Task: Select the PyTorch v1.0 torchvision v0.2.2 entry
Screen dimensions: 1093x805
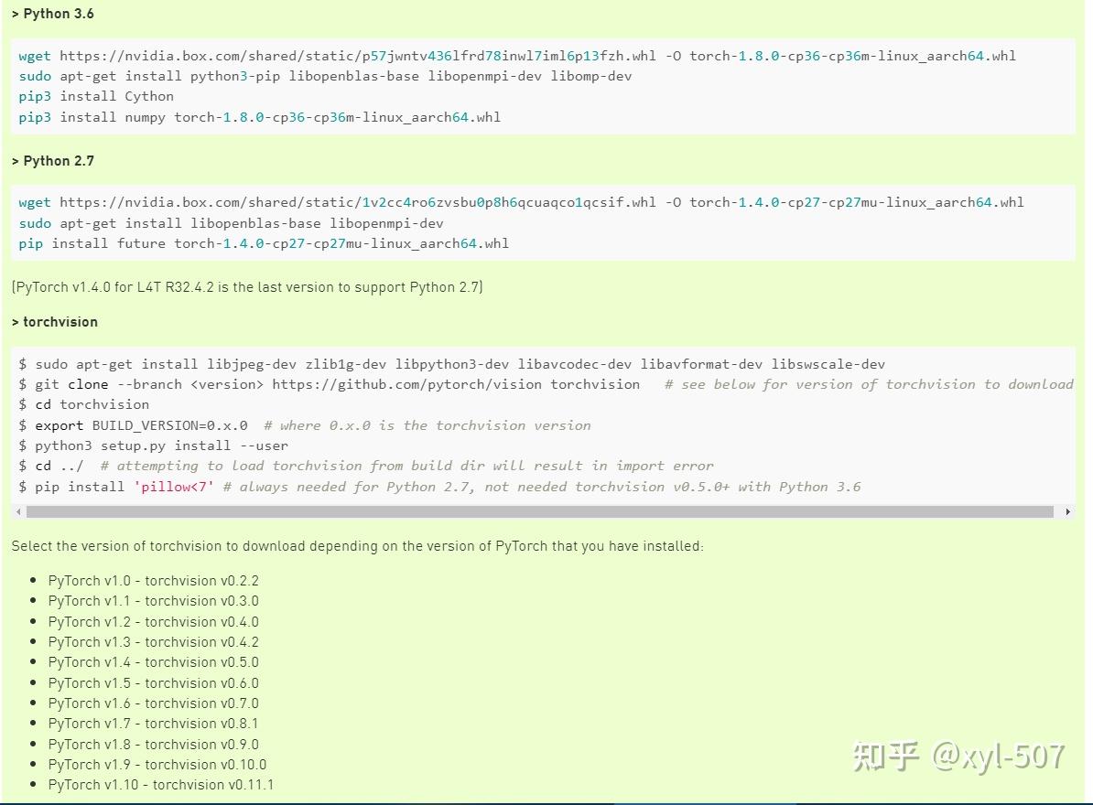Action: [153, 580]
